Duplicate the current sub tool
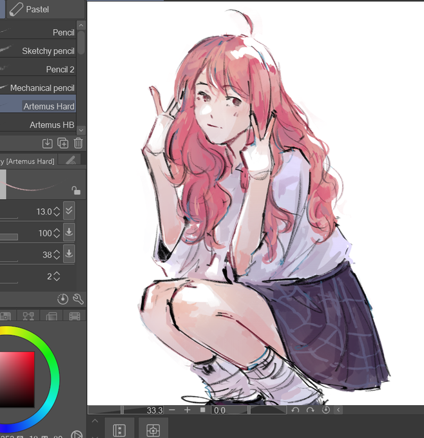This screenshot has width=424, height=438. [63, 143]
